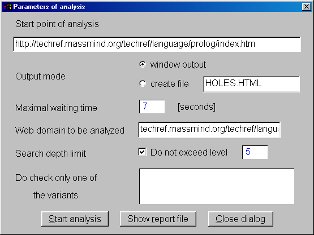The width and height of the screenshot is (314, 235).
Task: Click the [seconds] unit label
Action: coord(196,107)
